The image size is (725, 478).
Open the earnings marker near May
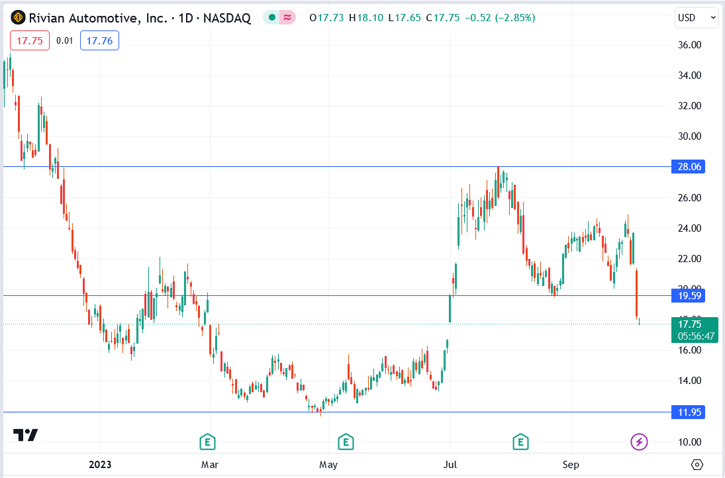346,442
